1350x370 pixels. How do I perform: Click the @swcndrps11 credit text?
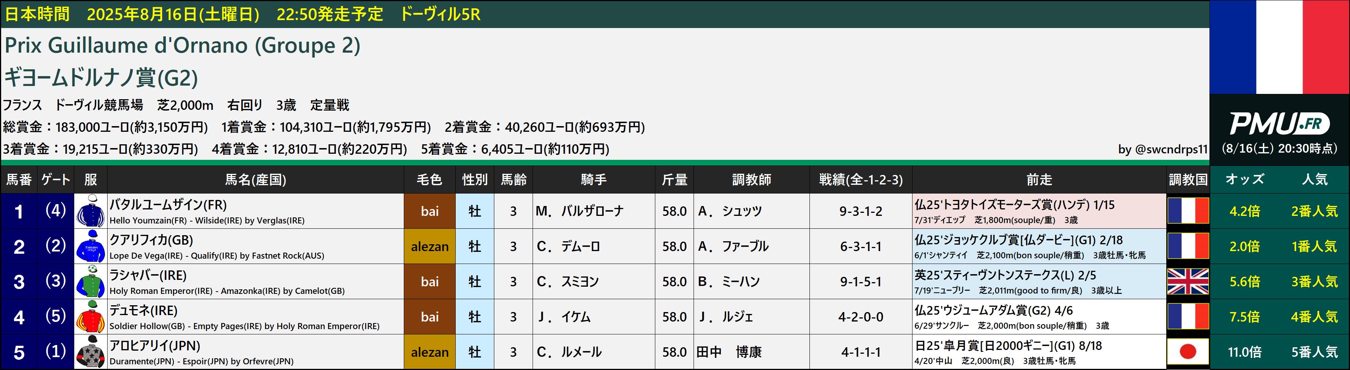click(x=1162, y=149)
